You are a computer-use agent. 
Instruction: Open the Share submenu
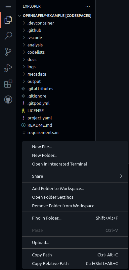click(x=75, y=176)
